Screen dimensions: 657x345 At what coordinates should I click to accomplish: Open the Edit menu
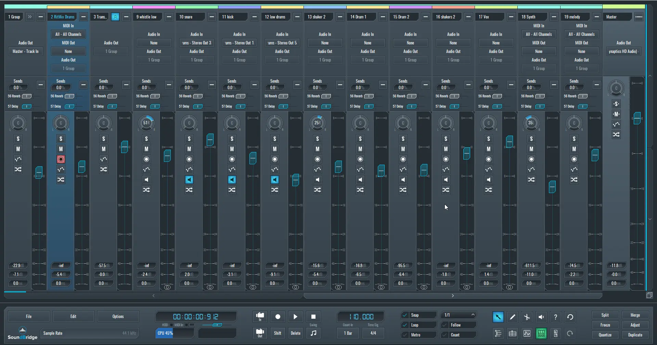(x=73, y=316)
